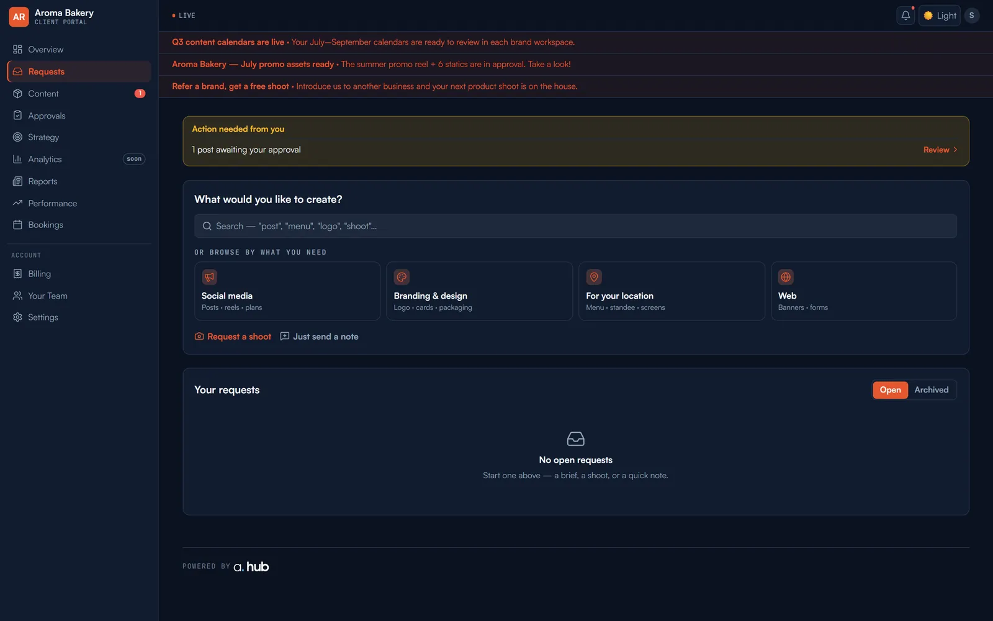Viewport: 993px width, 621px height.
Task: Click the Your Team people icon
Action: [x=17, y=296]
